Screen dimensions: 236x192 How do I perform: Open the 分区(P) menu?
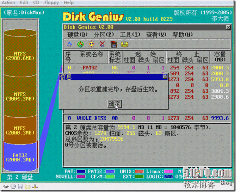104,35
